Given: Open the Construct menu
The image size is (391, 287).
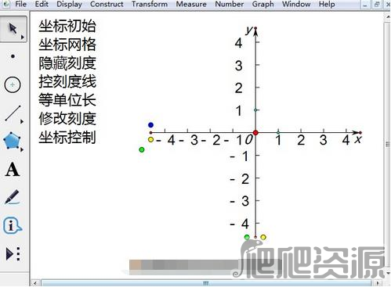Looking at the screenshot, I should [107, 4].
